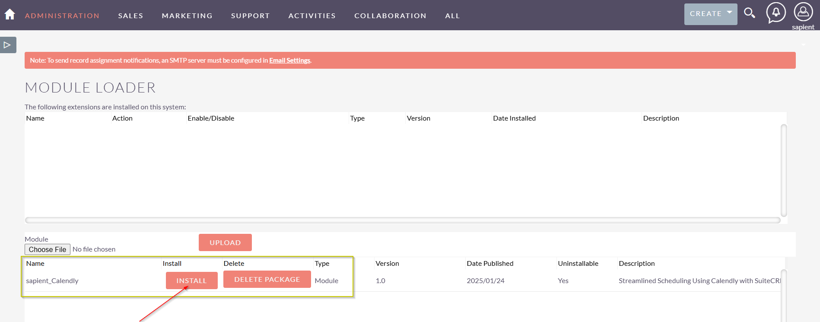Click the Upload button
This screenshot has width=820, height=322.
[x=225, y=242]
